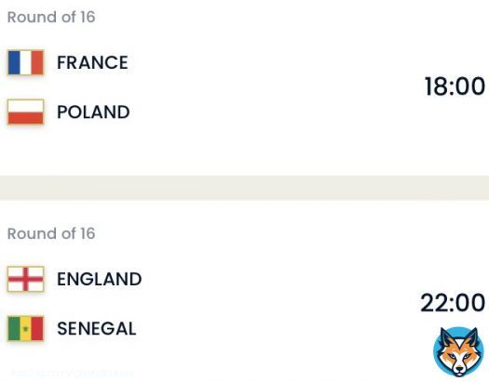
Task: Open the France vs Poland match card
Action: pos(244,87)
